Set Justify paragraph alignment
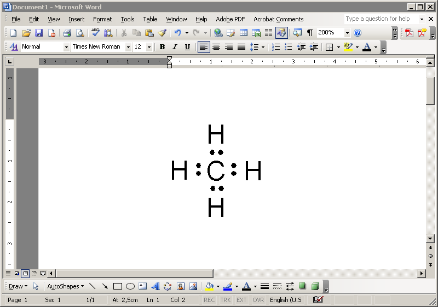This screenshot has width=438, height=307. click(x=241, y=47)
